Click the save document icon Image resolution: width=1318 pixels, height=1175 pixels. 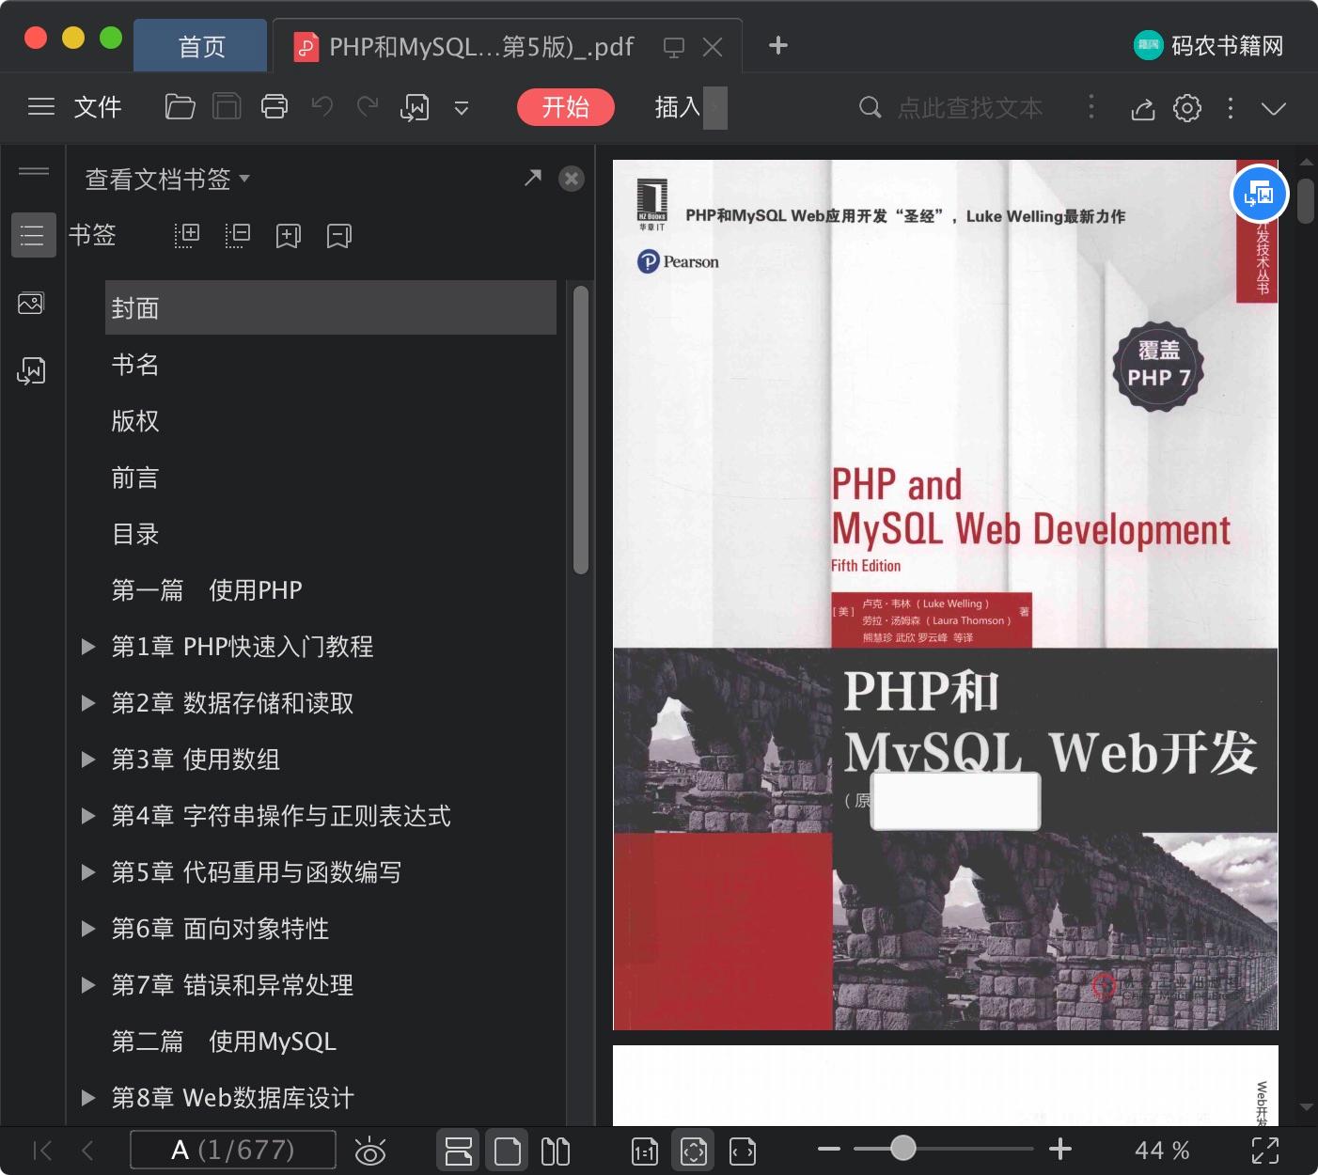pos(227,107)
